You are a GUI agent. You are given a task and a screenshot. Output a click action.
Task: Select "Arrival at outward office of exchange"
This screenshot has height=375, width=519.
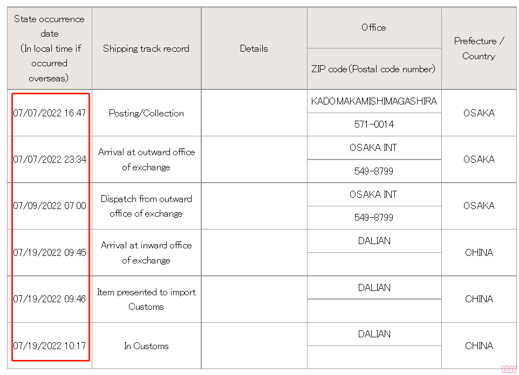tap(146, 159)
